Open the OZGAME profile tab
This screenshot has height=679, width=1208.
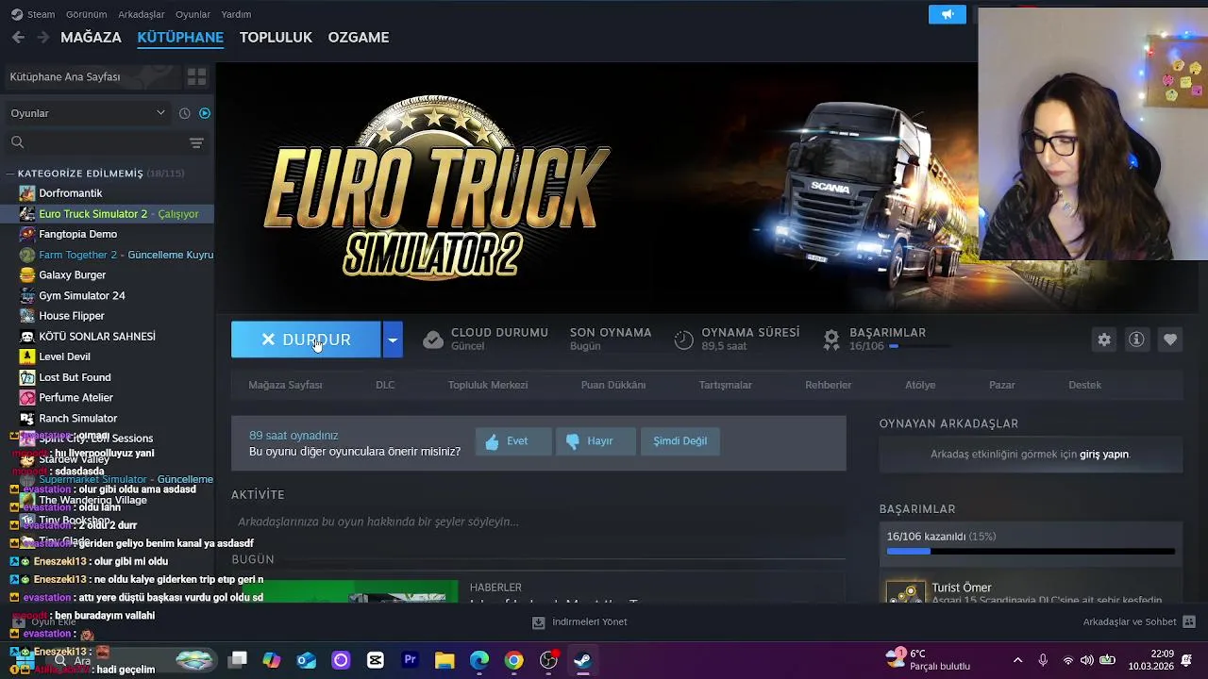[x=359, y=38]
